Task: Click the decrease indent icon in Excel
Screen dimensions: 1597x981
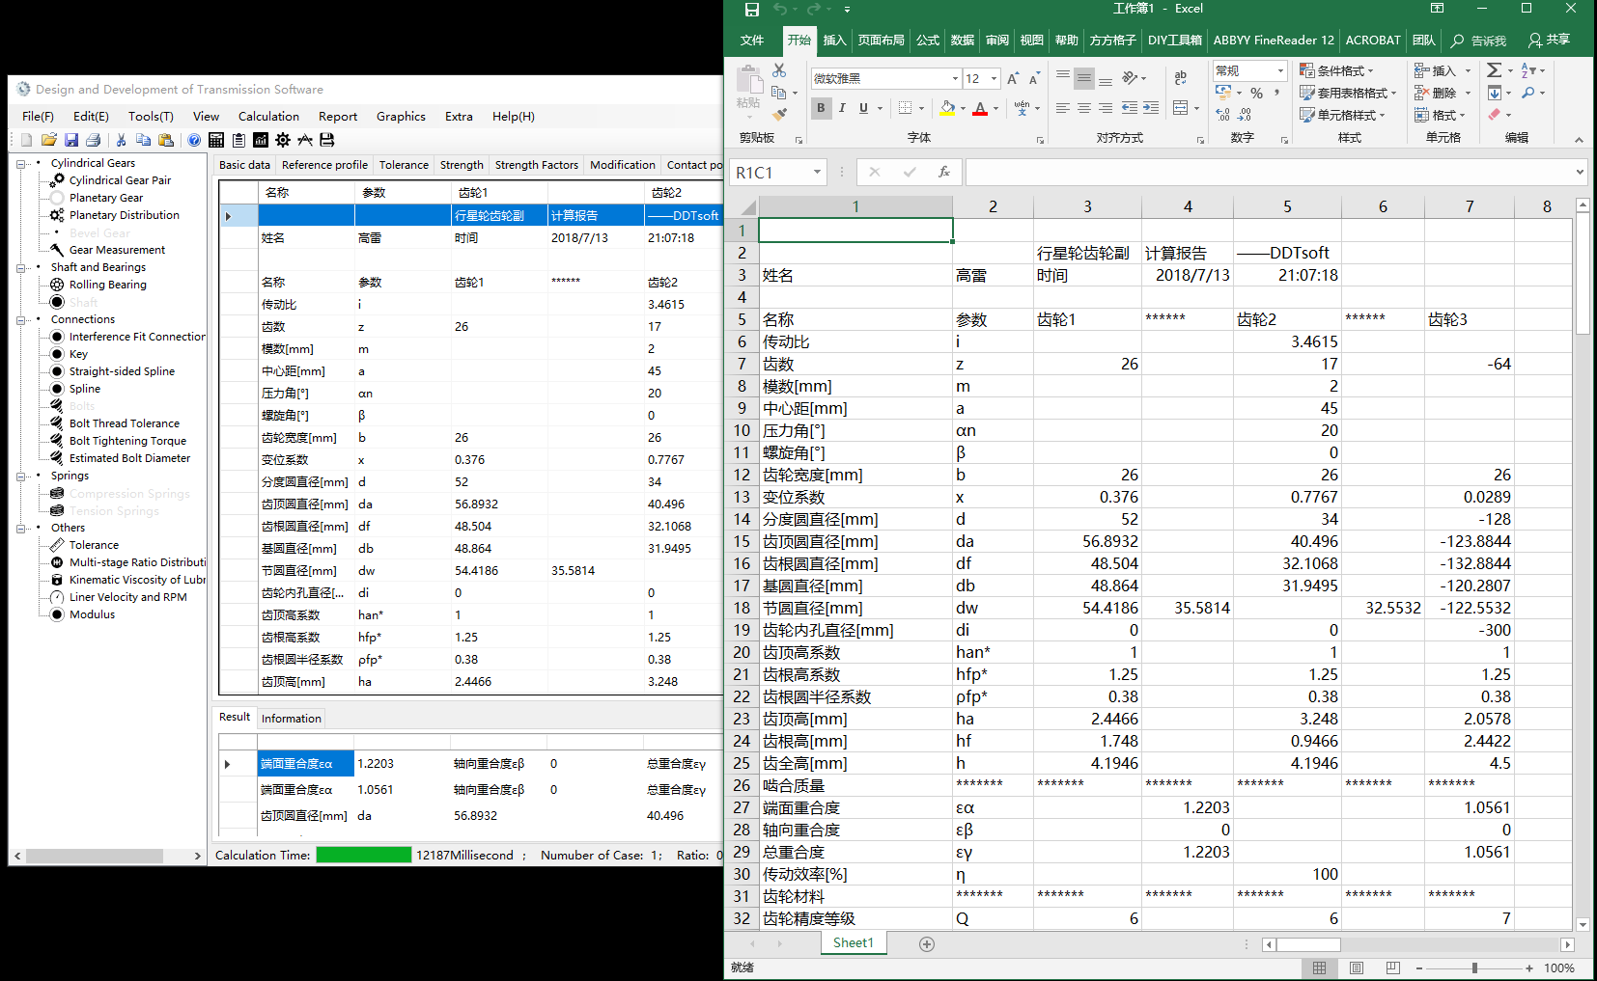Action: coord(1130,108)
